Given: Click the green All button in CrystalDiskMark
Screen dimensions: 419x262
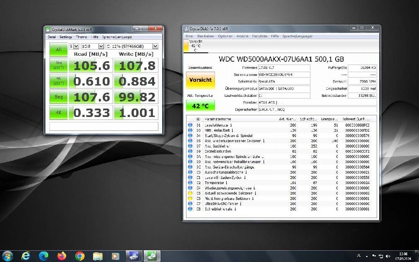Looking at the screenshot, I should click(x=58, y=49).
